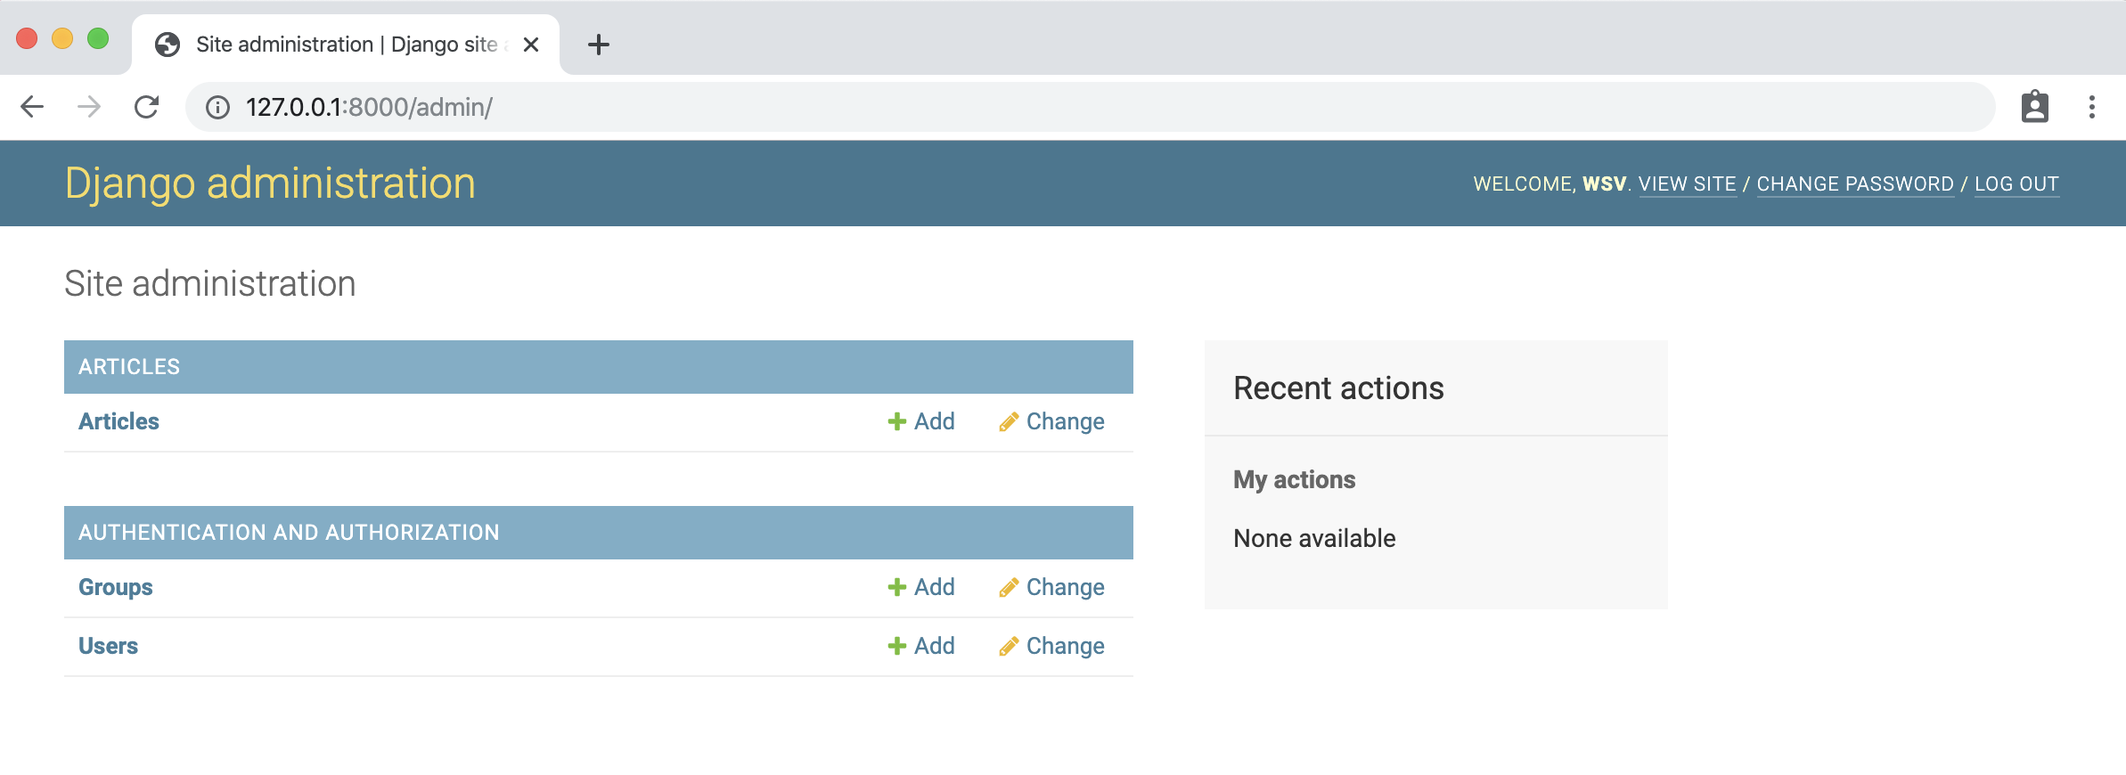Minimize window with yellow button
This screenshot has height=775, width=2126.
(x=62, y=38)
